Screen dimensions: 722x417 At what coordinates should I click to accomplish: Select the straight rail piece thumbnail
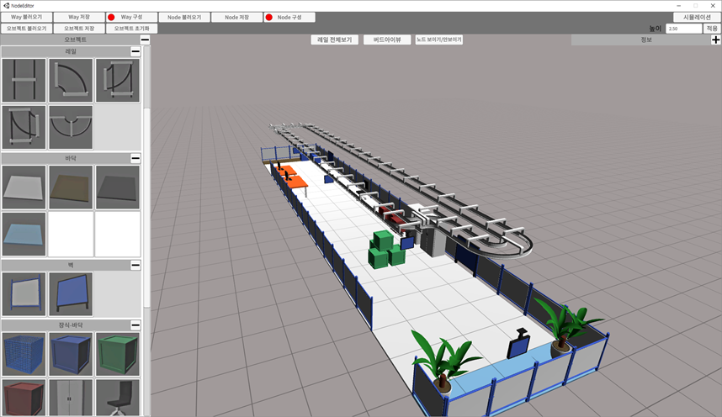pyautogui.click(x=24, y=80)
